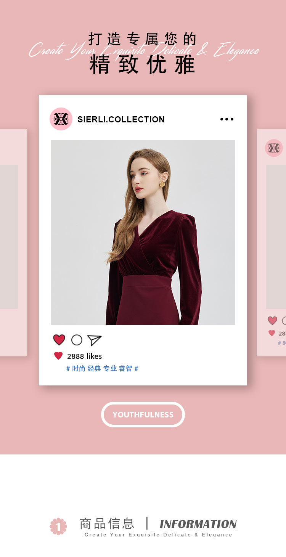Open the three-dot more options menu

227,119
